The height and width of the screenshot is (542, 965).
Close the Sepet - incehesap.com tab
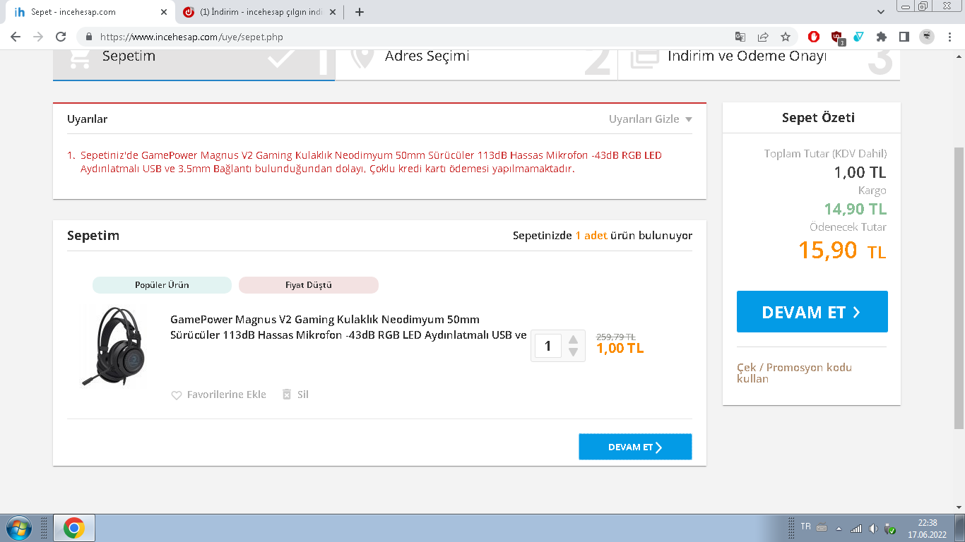tap(163, 12)
